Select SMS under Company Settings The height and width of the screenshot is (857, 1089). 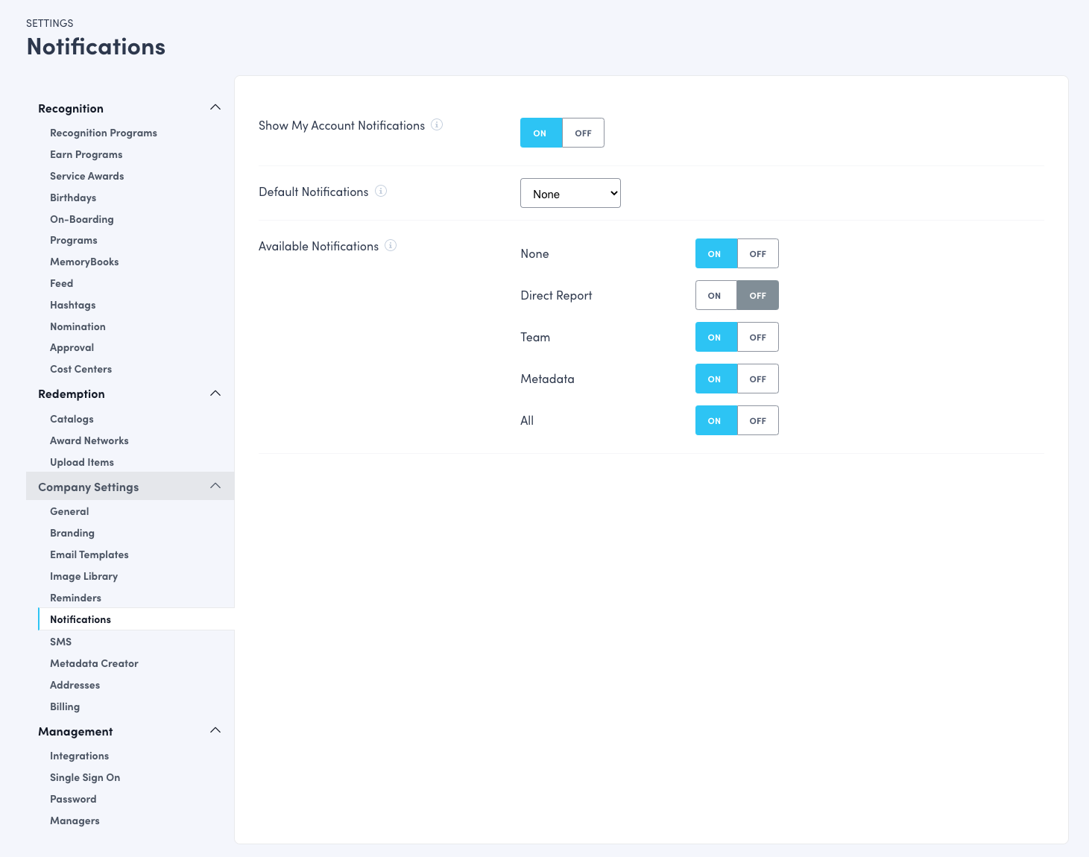[x=60, y=641]
